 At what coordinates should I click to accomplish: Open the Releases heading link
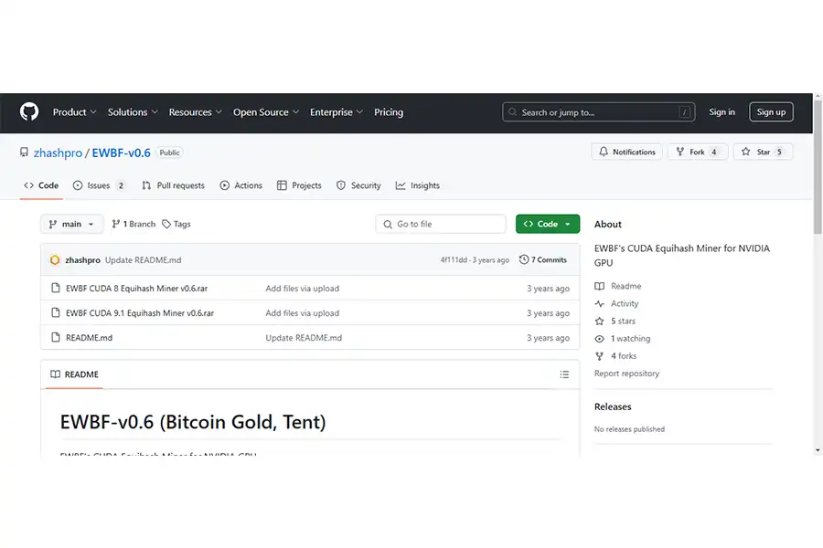[613, 407]
